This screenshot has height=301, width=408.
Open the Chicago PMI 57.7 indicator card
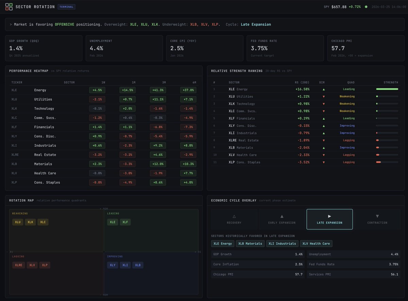point(365,48)
